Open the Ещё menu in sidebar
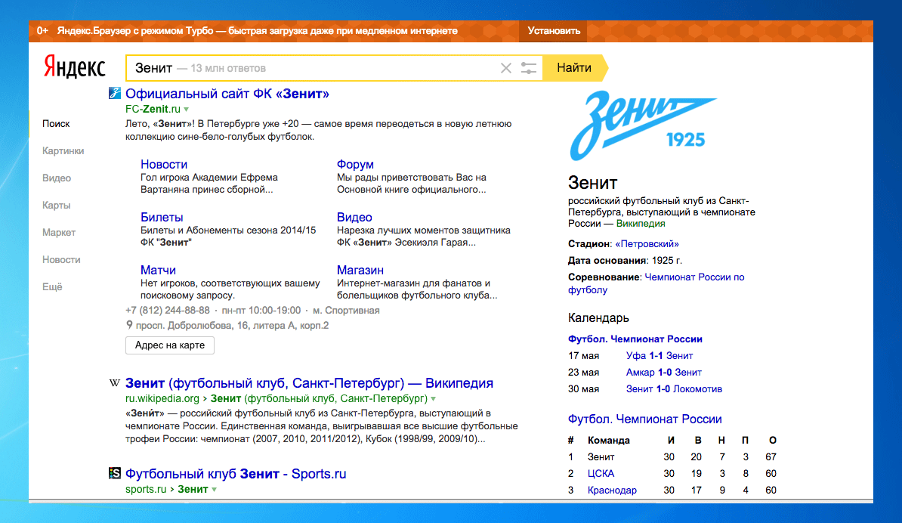902x523 pixels. pyautogui.click(x=52, y=286)
